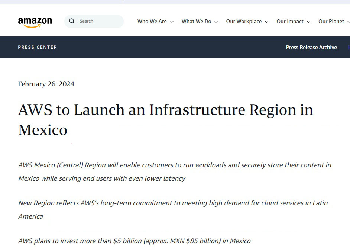Go to the PRESS CENTER section
Image resolution: width=350 pixels, height=251 pixels.
click(38, 47)
